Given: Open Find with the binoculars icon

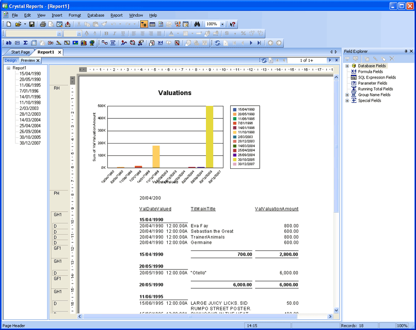Looking at the screenshot, I should 197,24.
